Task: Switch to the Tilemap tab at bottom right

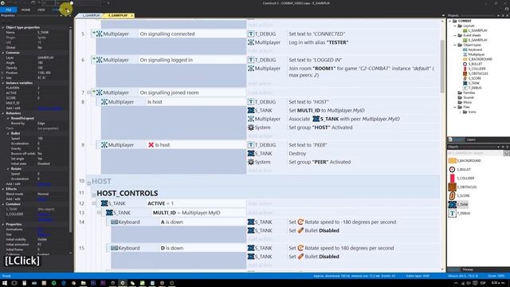Action: tap(468, 269)
